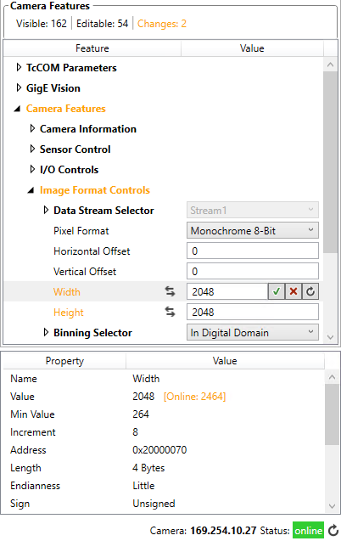Click Editable: 54 counter text
Screen dimensions: 341x541
pyautogui.click(x=102, y=24)
